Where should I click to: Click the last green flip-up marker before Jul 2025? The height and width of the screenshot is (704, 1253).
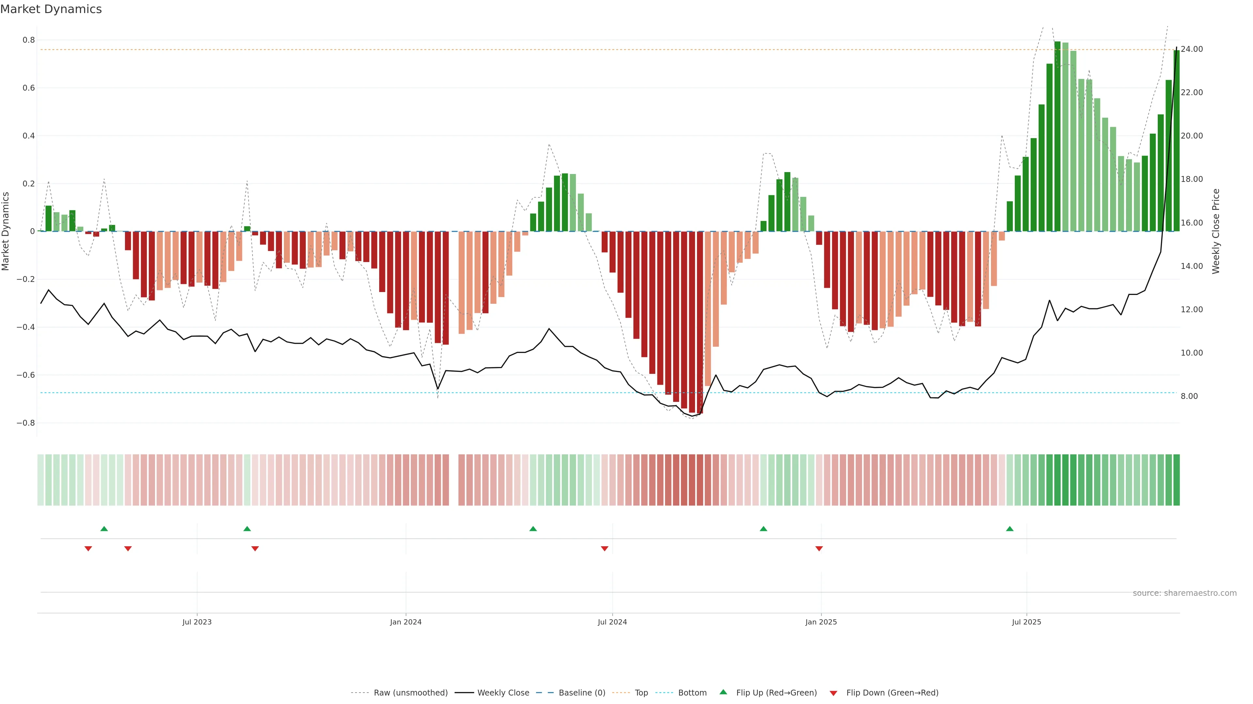tap(1010, 529)
